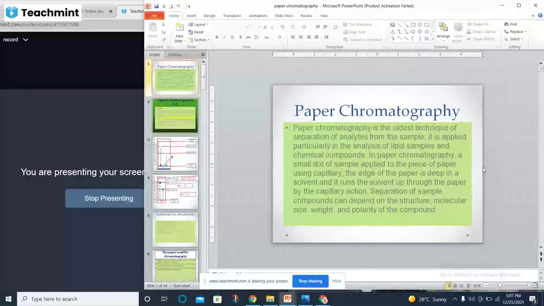The height and width of the screenshot is (306, 544).
Task: Click the New Slide button
Action: pos(180,32)
